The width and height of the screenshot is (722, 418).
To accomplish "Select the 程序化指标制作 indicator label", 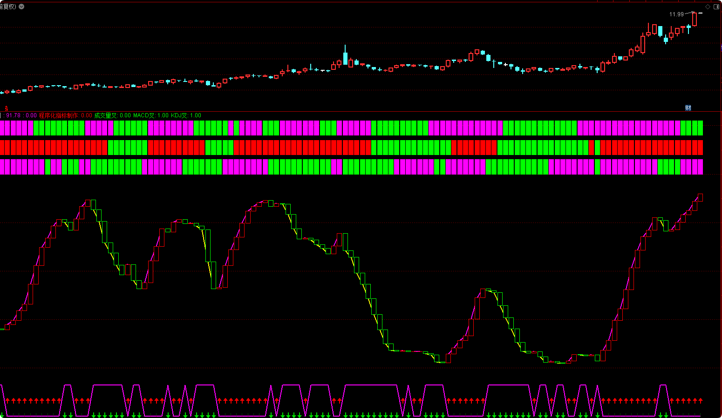I will (59, 115).
